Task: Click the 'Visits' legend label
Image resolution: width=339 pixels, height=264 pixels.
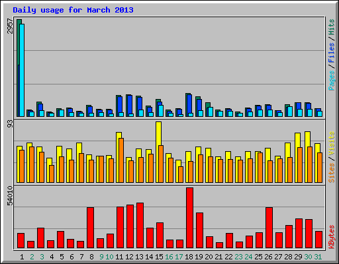Action: 331,144
